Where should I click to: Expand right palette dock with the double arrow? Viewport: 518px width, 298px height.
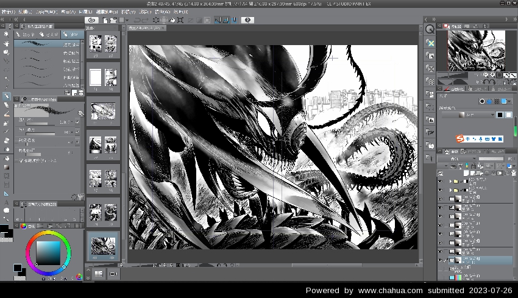(x=515, y=20)
